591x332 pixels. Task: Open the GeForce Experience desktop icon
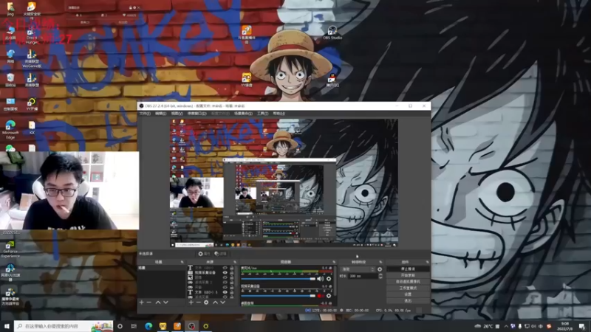pos(10,249)
